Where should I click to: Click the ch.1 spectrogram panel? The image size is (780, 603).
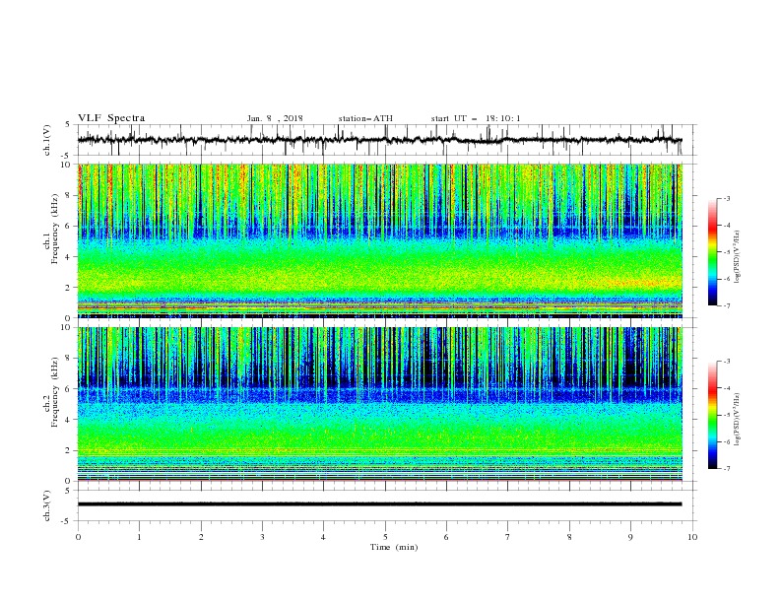380,240
